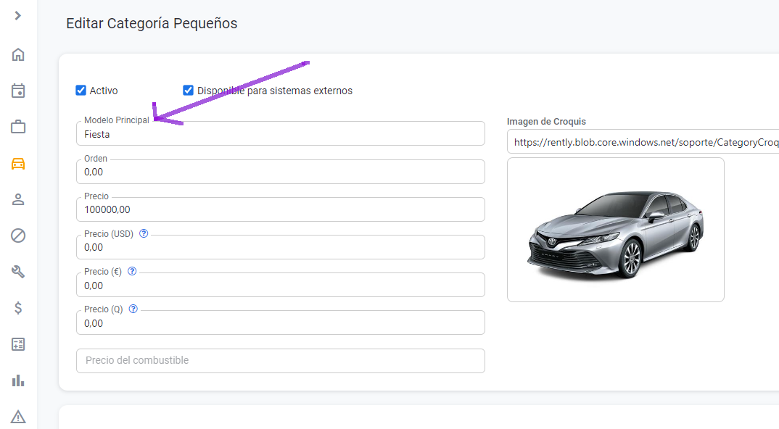
Task: Click the silver car croquis thumbnail
Action: (615, 230)
